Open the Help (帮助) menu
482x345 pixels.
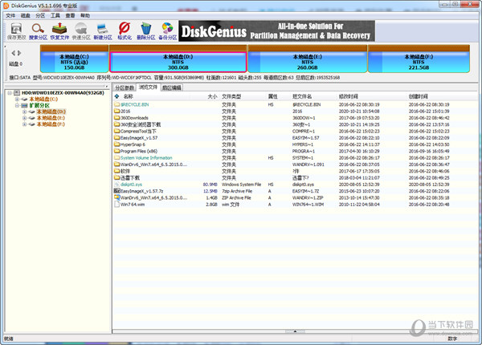click(85, 16)
